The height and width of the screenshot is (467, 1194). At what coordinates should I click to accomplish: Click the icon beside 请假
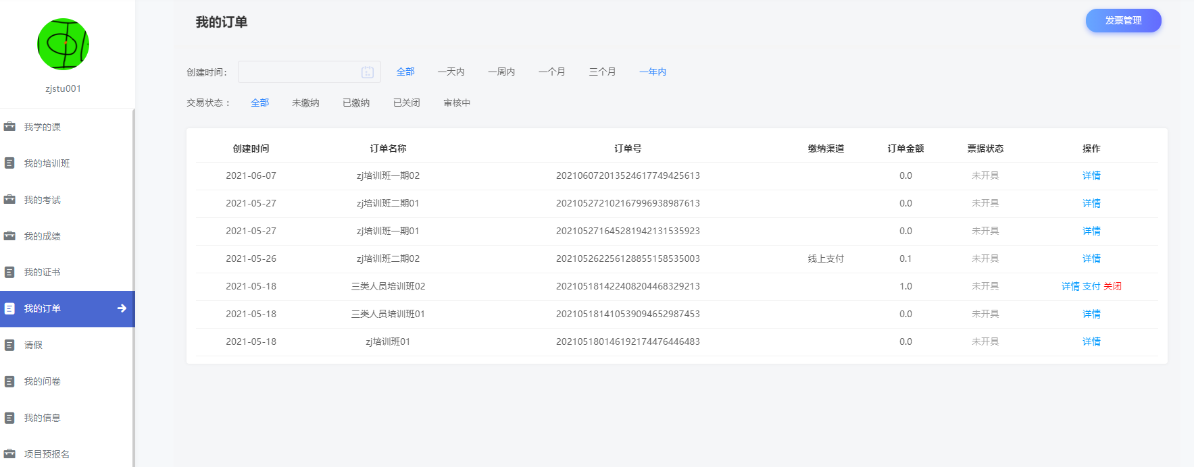click(x=9, y=345)
